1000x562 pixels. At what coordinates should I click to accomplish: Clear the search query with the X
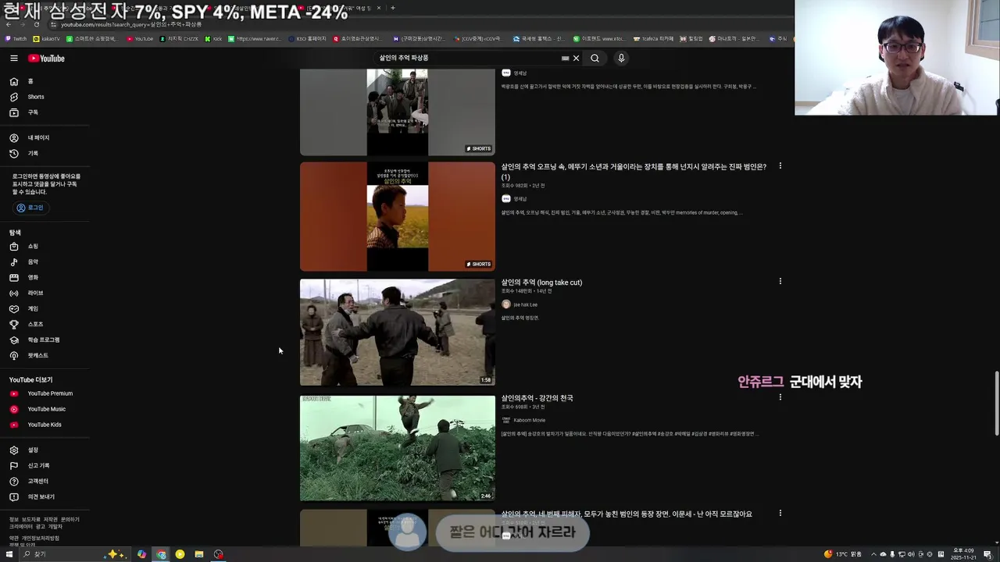tap(577, 59)
